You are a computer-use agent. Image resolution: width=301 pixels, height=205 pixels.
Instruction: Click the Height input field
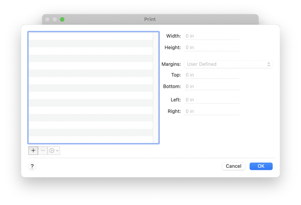pos(212,47)
